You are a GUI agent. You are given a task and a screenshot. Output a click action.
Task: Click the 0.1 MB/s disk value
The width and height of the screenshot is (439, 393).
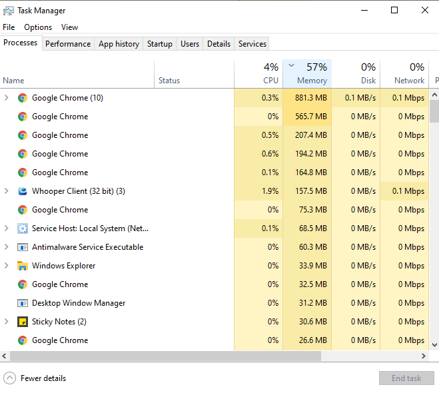point(360,98)
